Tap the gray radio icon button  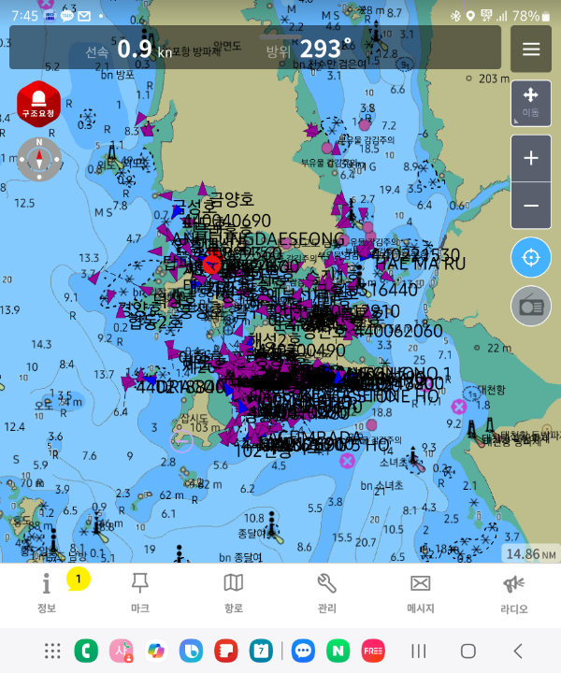pyautogui.click(x=531, y=306)
